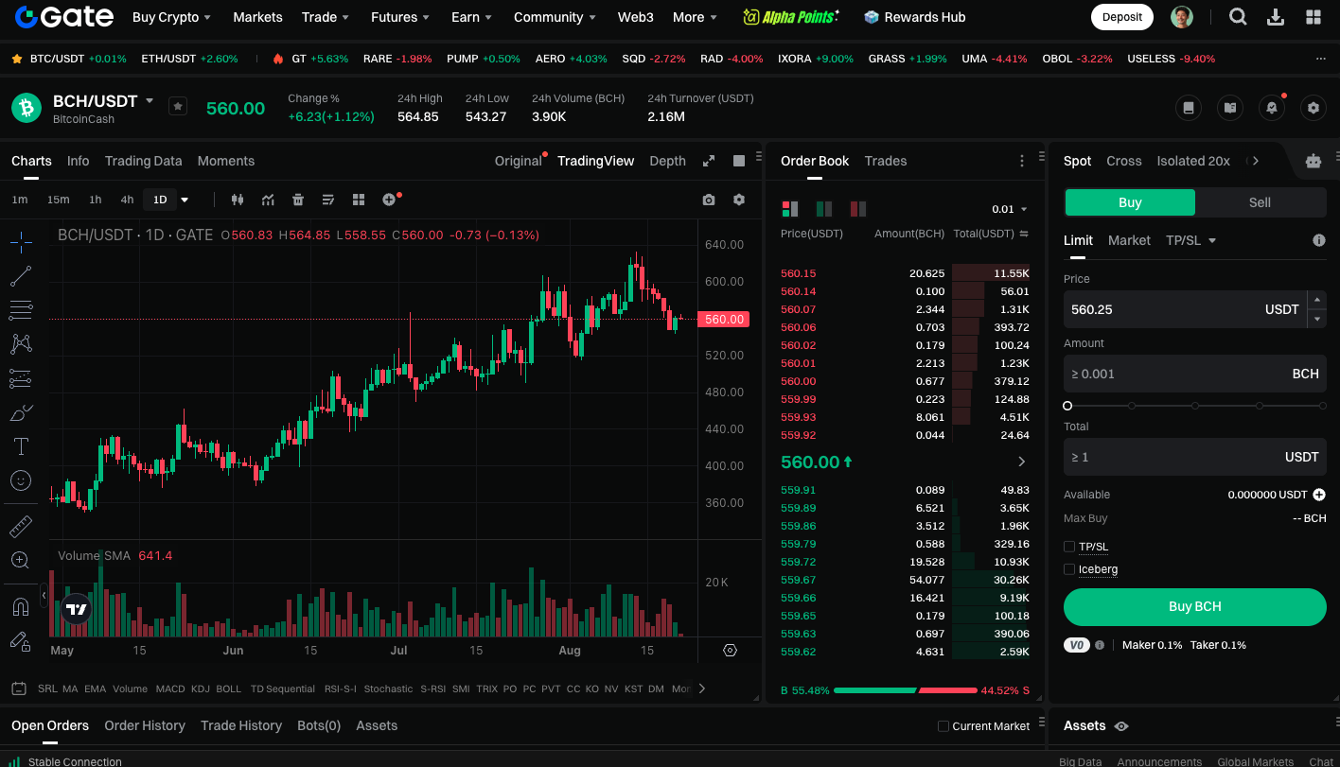Open Alpha Points promotion link
This screenshot has width=1340, height=767.
(790, 17)
